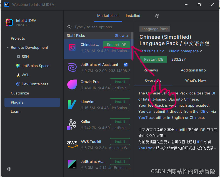Install the IdeaVim plugin

tap(120, 102)
